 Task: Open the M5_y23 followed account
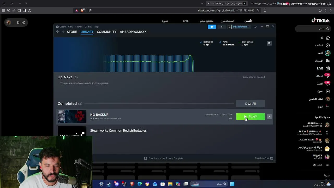pos(321,157)
